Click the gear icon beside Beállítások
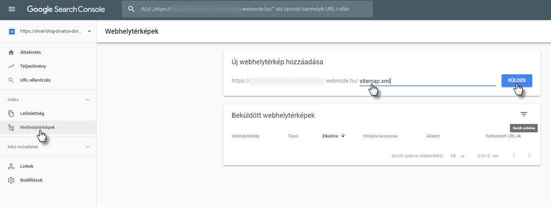The image size is (551, 207). point(11,181)
